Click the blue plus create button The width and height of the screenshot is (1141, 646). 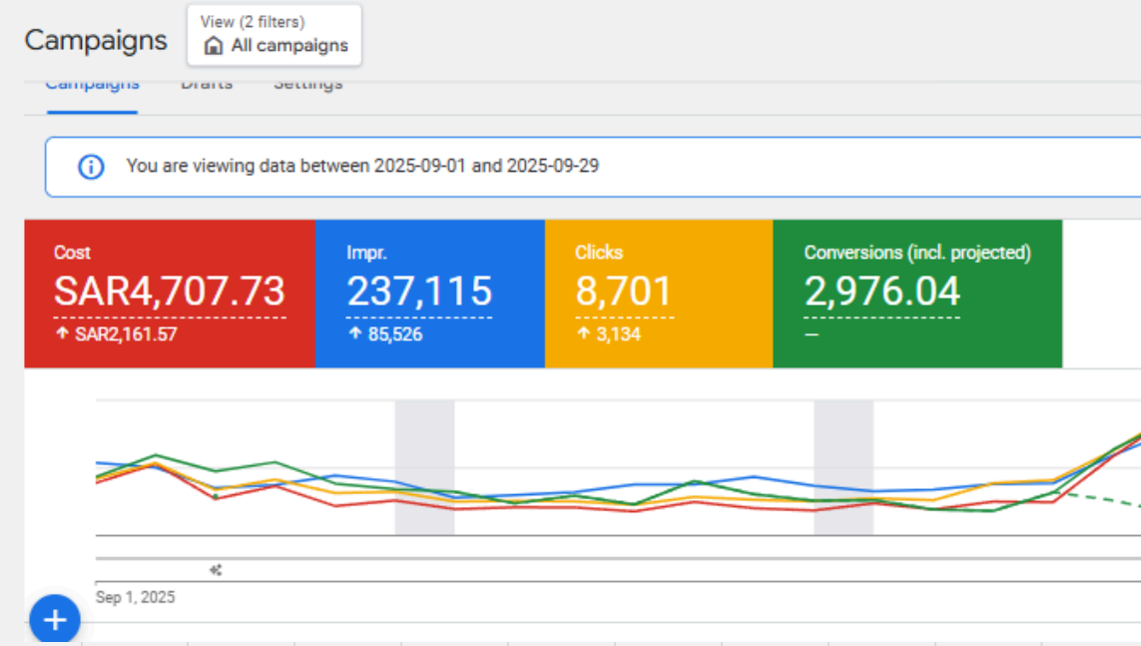[x=55, y=620]
